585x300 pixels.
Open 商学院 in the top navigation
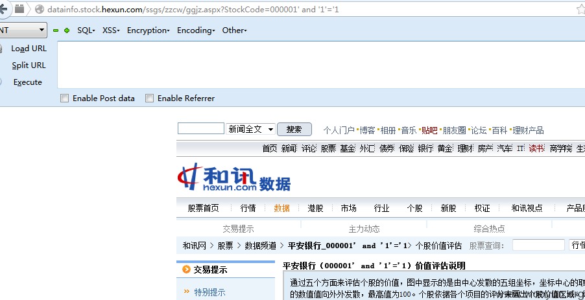click(x=561, y=148)
